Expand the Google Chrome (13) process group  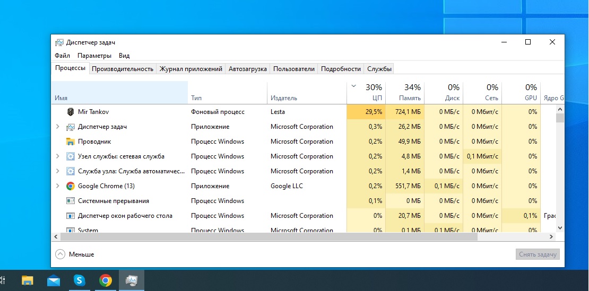point(58,186)
